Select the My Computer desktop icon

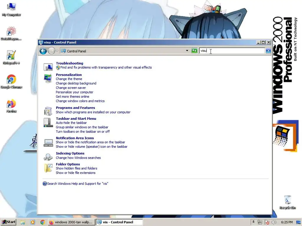point(11,10)
